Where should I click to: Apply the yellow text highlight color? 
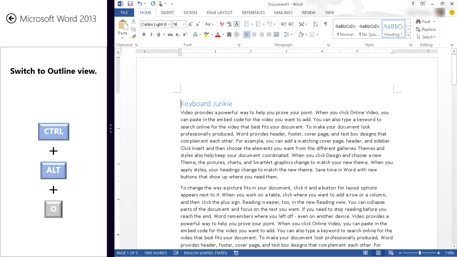[x=206, y=34]
